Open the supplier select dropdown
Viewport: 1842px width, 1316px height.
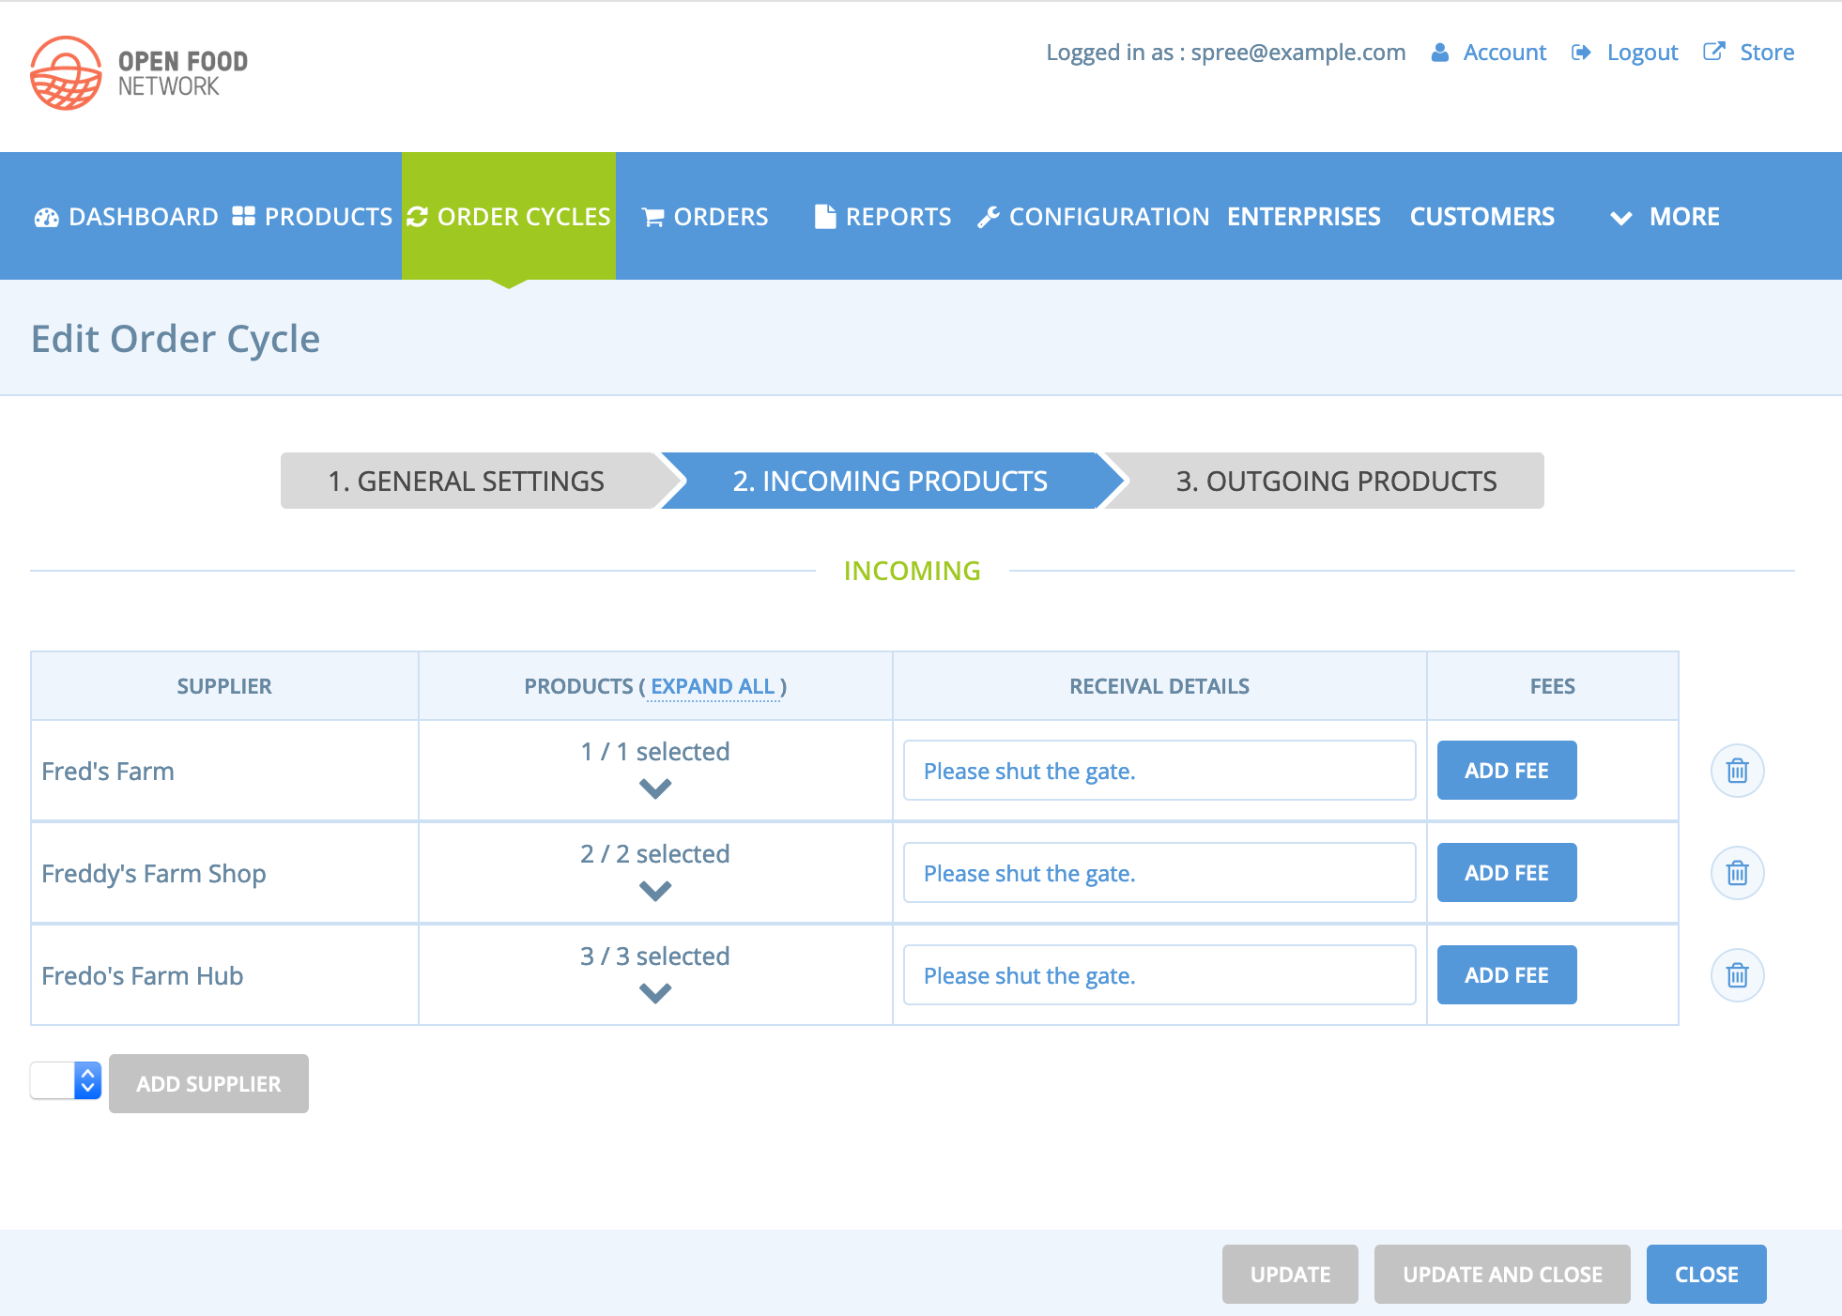click(x=66, y=1080)
